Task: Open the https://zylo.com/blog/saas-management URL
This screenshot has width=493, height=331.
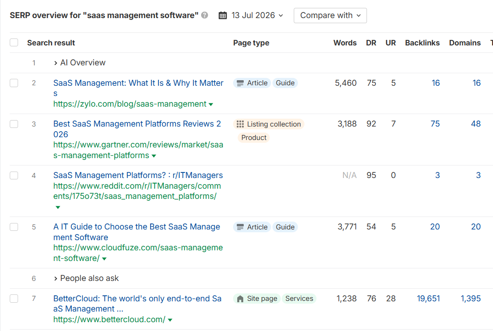Action: 130,104
